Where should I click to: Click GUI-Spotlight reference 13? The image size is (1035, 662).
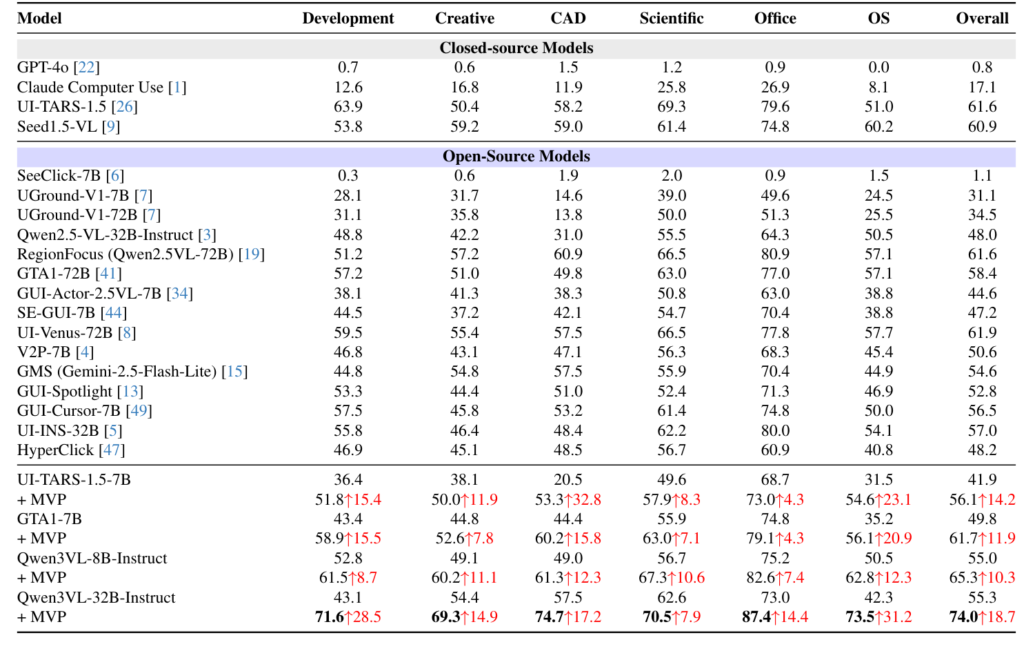pos(130,392)
